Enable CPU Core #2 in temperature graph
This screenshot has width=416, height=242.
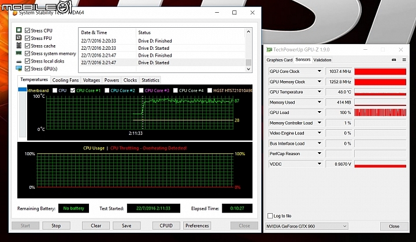[x=107, y=90]
